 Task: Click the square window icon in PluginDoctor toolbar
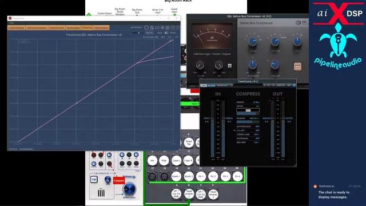coord(146,28)
